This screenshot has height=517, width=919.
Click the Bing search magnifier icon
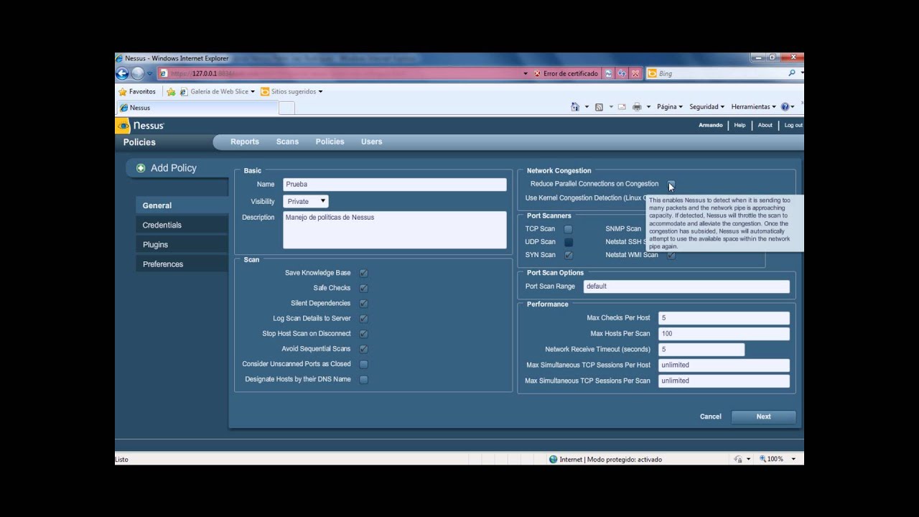[x=792, y=73]
